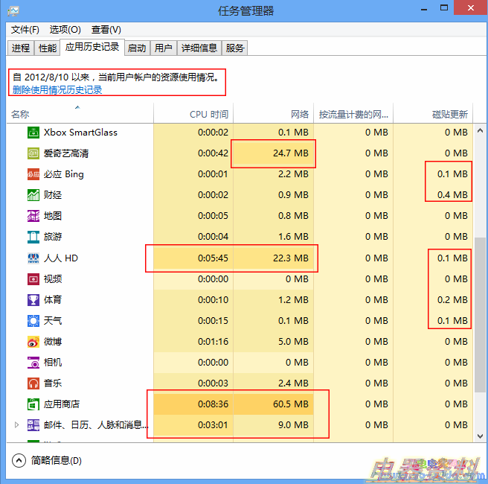Click 删除使用情况历史记录 link

(57, 90)
